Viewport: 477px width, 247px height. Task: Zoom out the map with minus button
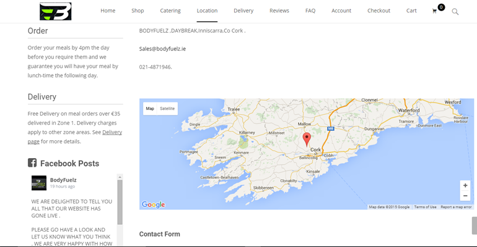pos(465,196)
